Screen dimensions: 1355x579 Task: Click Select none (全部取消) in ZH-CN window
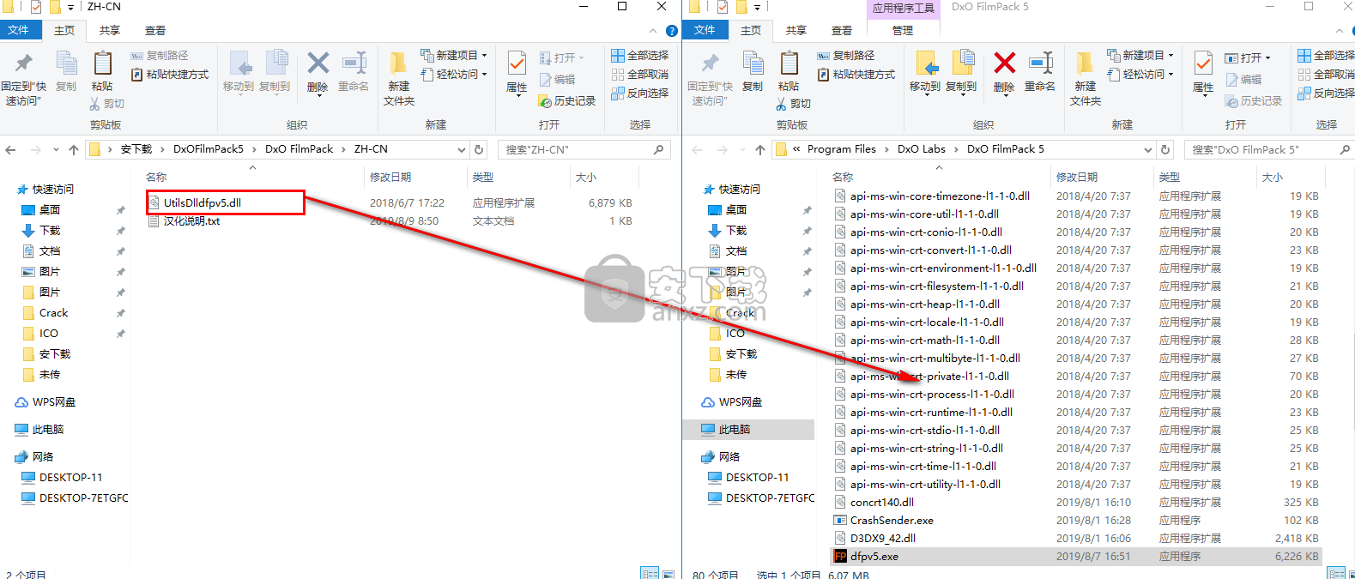[x=640, y=75]
